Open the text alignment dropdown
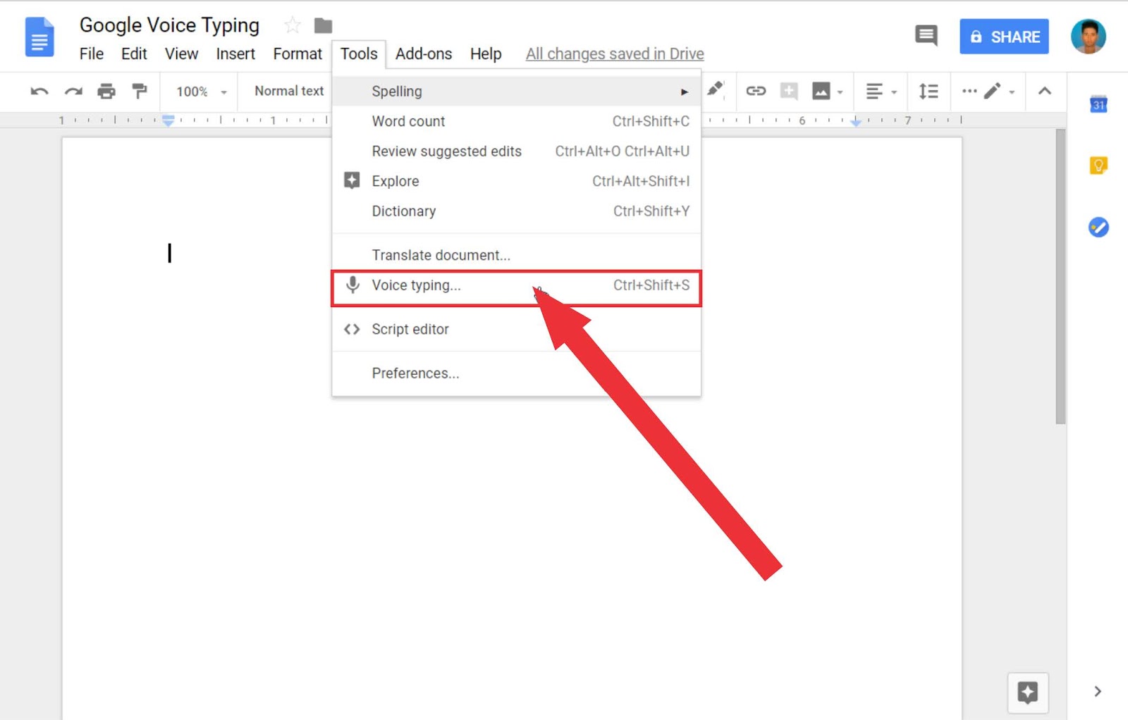Viewport: 1128px width, 720px height. [881, 91]
